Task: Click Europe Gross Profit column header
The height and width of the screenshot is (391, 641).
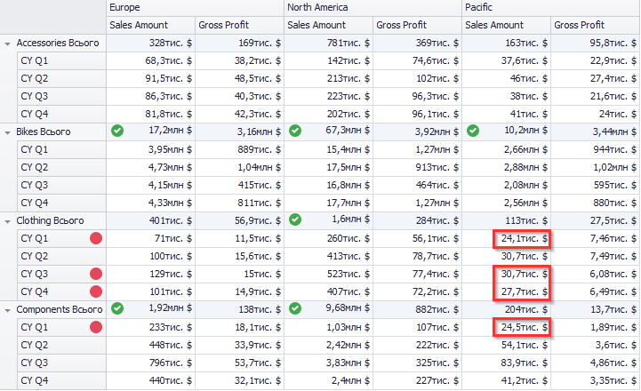Action: click(x=239, y=26)
